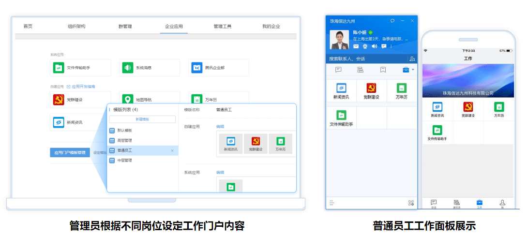Select the 普通员工 template row
The width and height of the screenshot is (528, 235).
click(142, 150)
